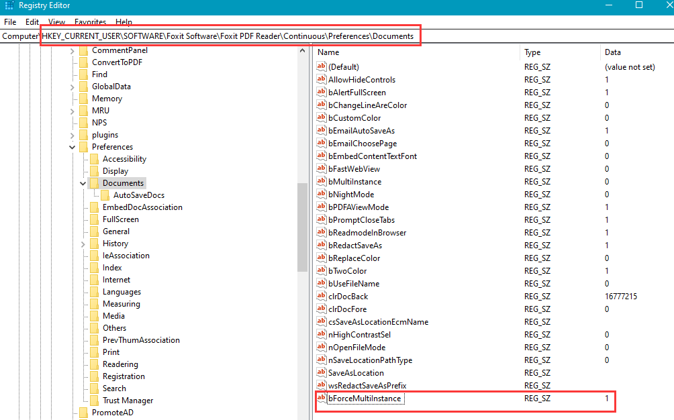
Task: Open the File menu
Action: [x=10, y=22]
